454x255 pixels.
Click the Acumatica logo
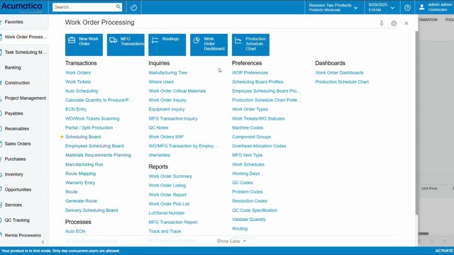pos(22,6)
